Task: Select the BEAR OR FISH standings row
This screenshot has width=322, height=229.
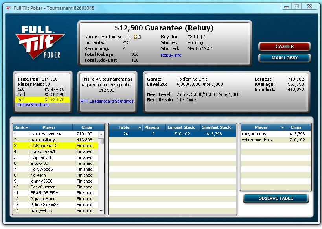Action: point(55,193)
